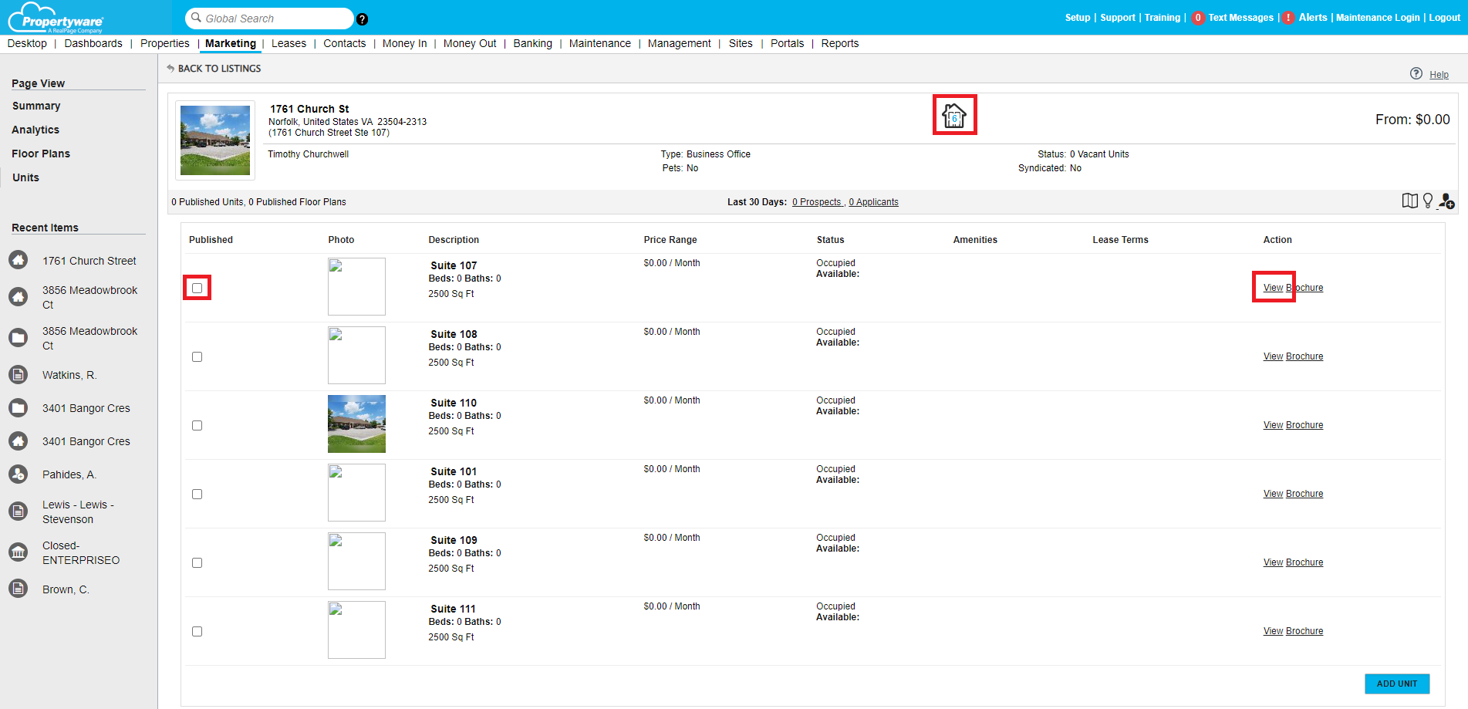Screen dimensions: 1468x709
Task: Click the house icon beside 1761 Church Street
Action: [19, 260]
